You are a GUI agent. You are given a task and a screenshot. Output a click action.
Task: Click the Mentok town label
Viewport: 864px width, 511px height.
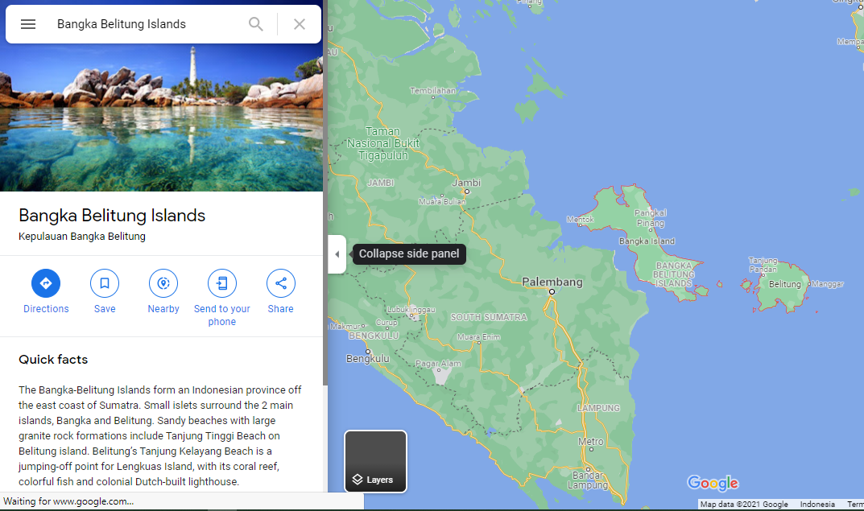pyautogui.click(x=581, y=219)
